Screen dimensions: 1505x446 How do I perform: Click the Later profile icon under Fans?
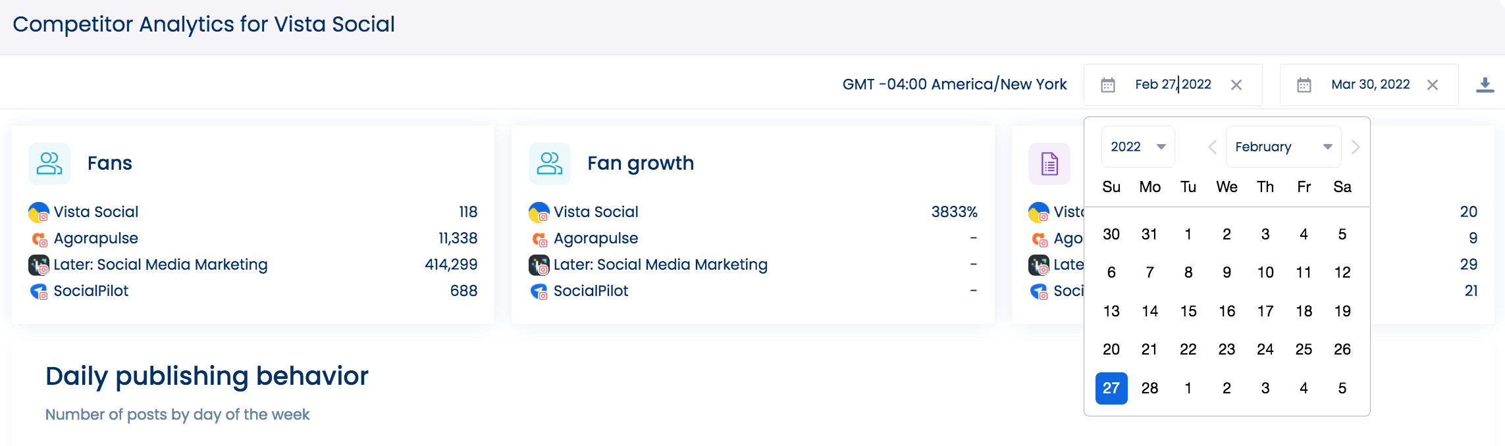[39, 265]
